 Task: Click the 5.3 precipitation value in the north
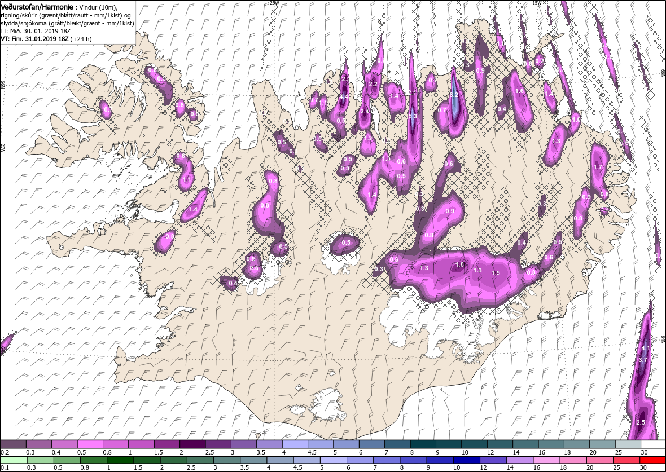(x=413, y=116)
